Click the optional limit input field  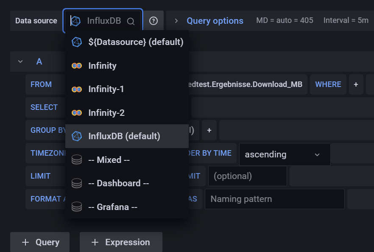[247, 176]
